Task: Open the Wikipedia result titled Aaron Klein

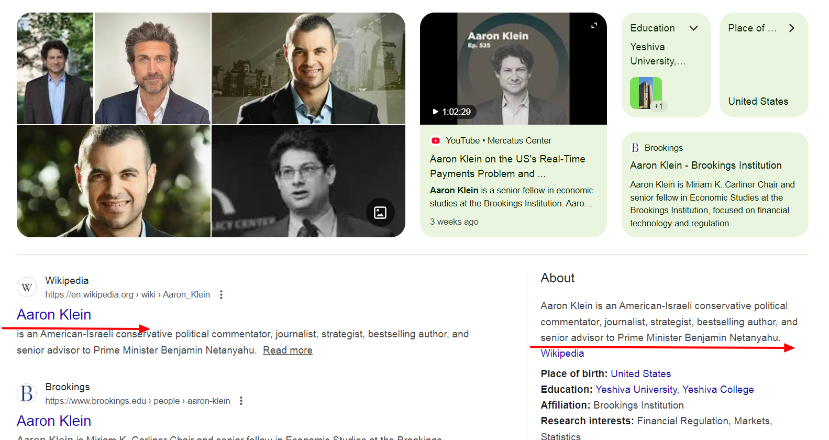Action: pyautogui.click(x=54, y=314)
